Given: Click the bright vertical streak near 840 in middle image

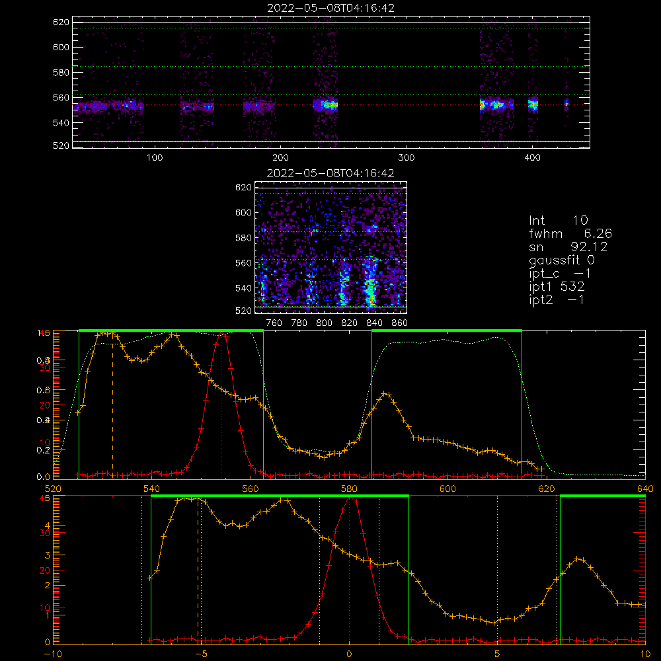Looking at the screenshot, I should pyautogui.click(x=371, y=280).
